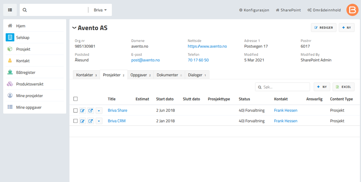Click open-external icon for Briva CRM
The width and height of the screenshot is (361, 182).
pyautogui.click(x=91, y=121)
